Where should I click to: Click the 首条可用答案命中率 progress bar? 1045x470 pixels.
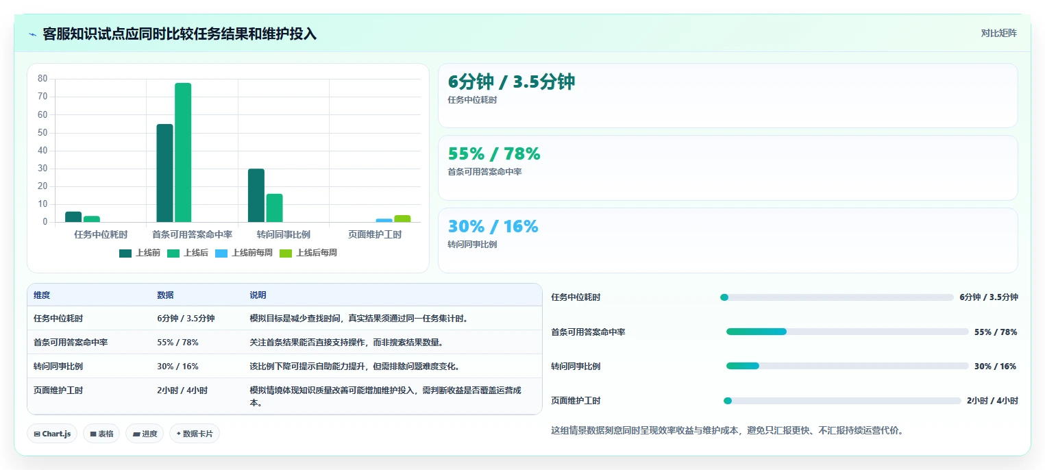coord(848,332)
